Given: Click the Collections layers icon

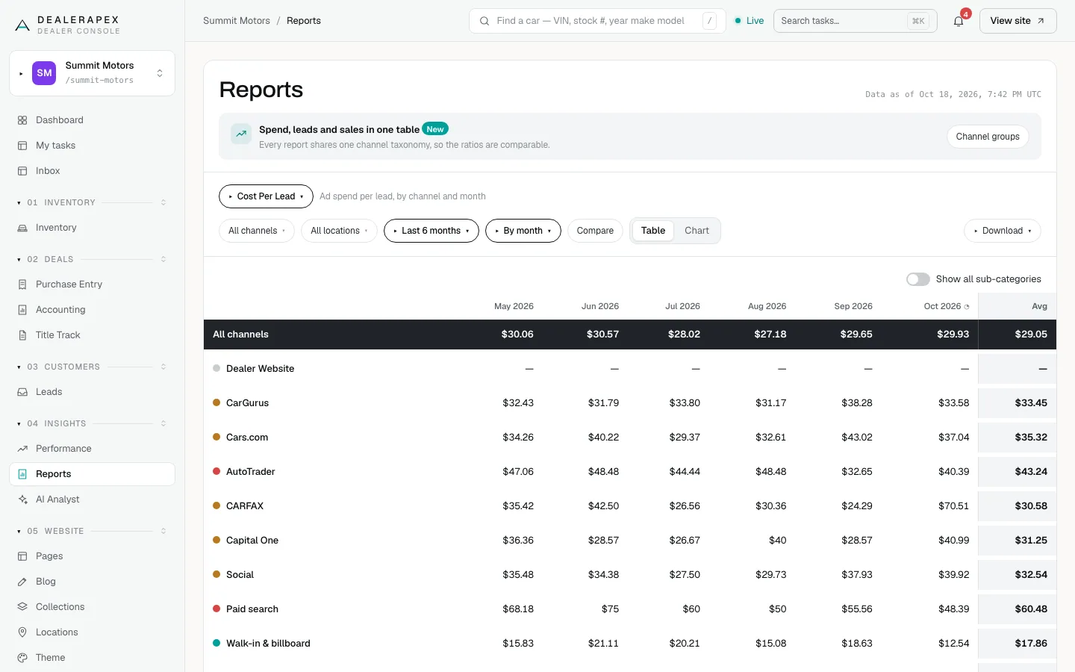Looking at the screenshot, I should point(22,607).
